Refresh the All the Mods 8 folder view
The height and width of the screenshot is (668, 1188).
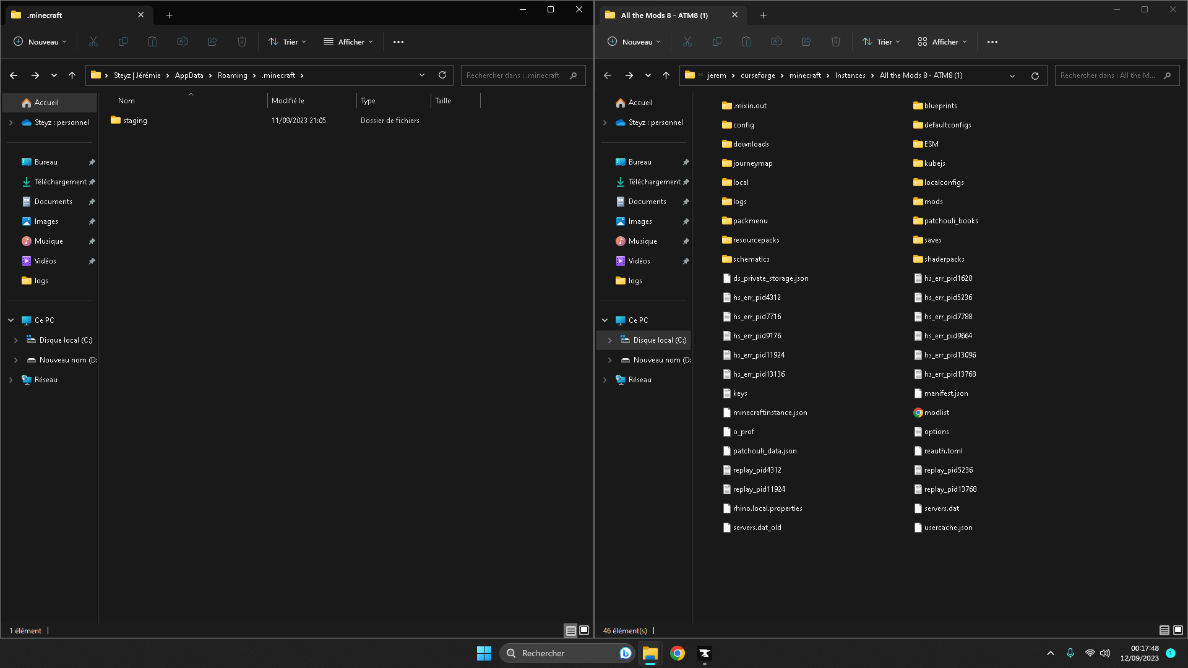click(x=1035, y=75)
